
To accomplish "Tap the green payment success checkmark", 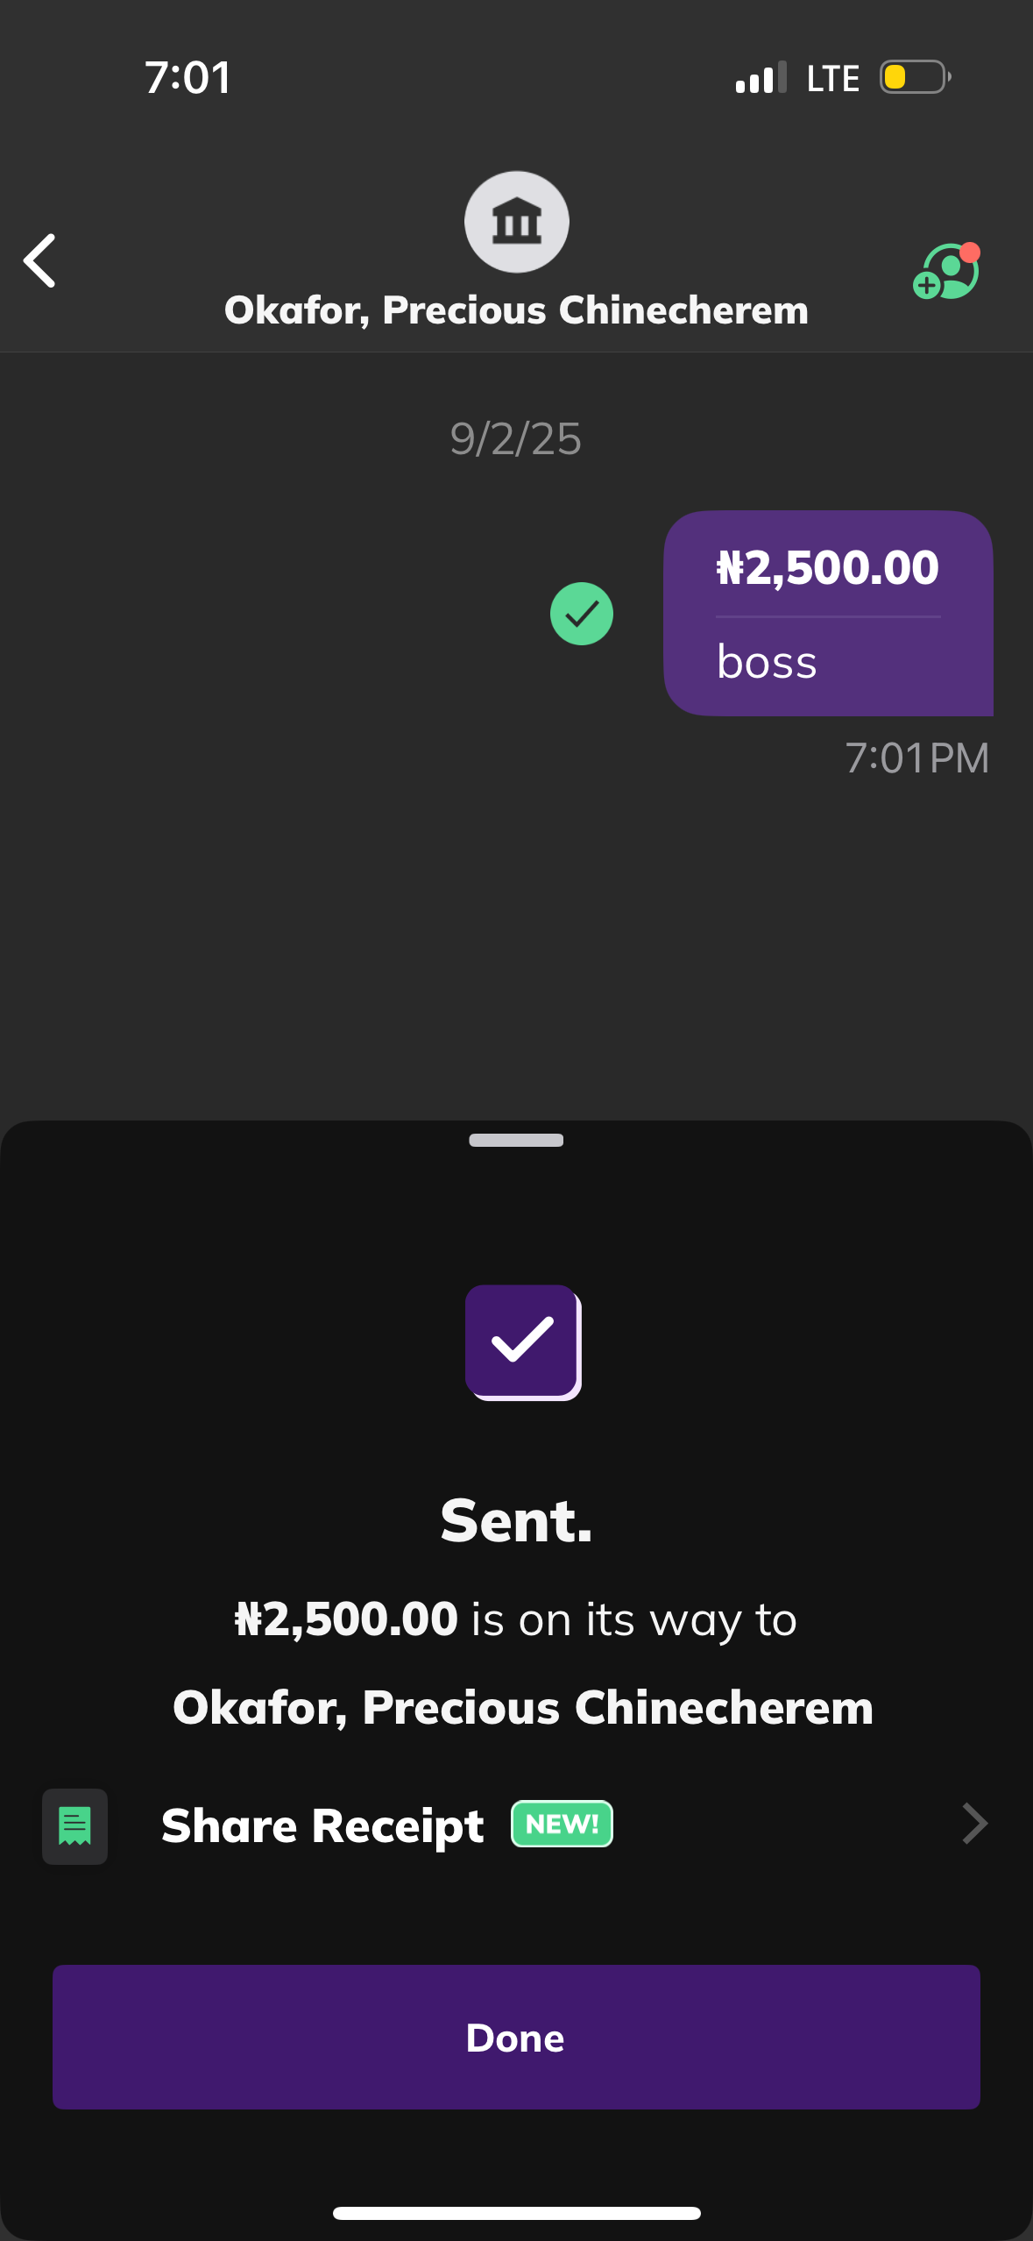I will pos(581,614).
